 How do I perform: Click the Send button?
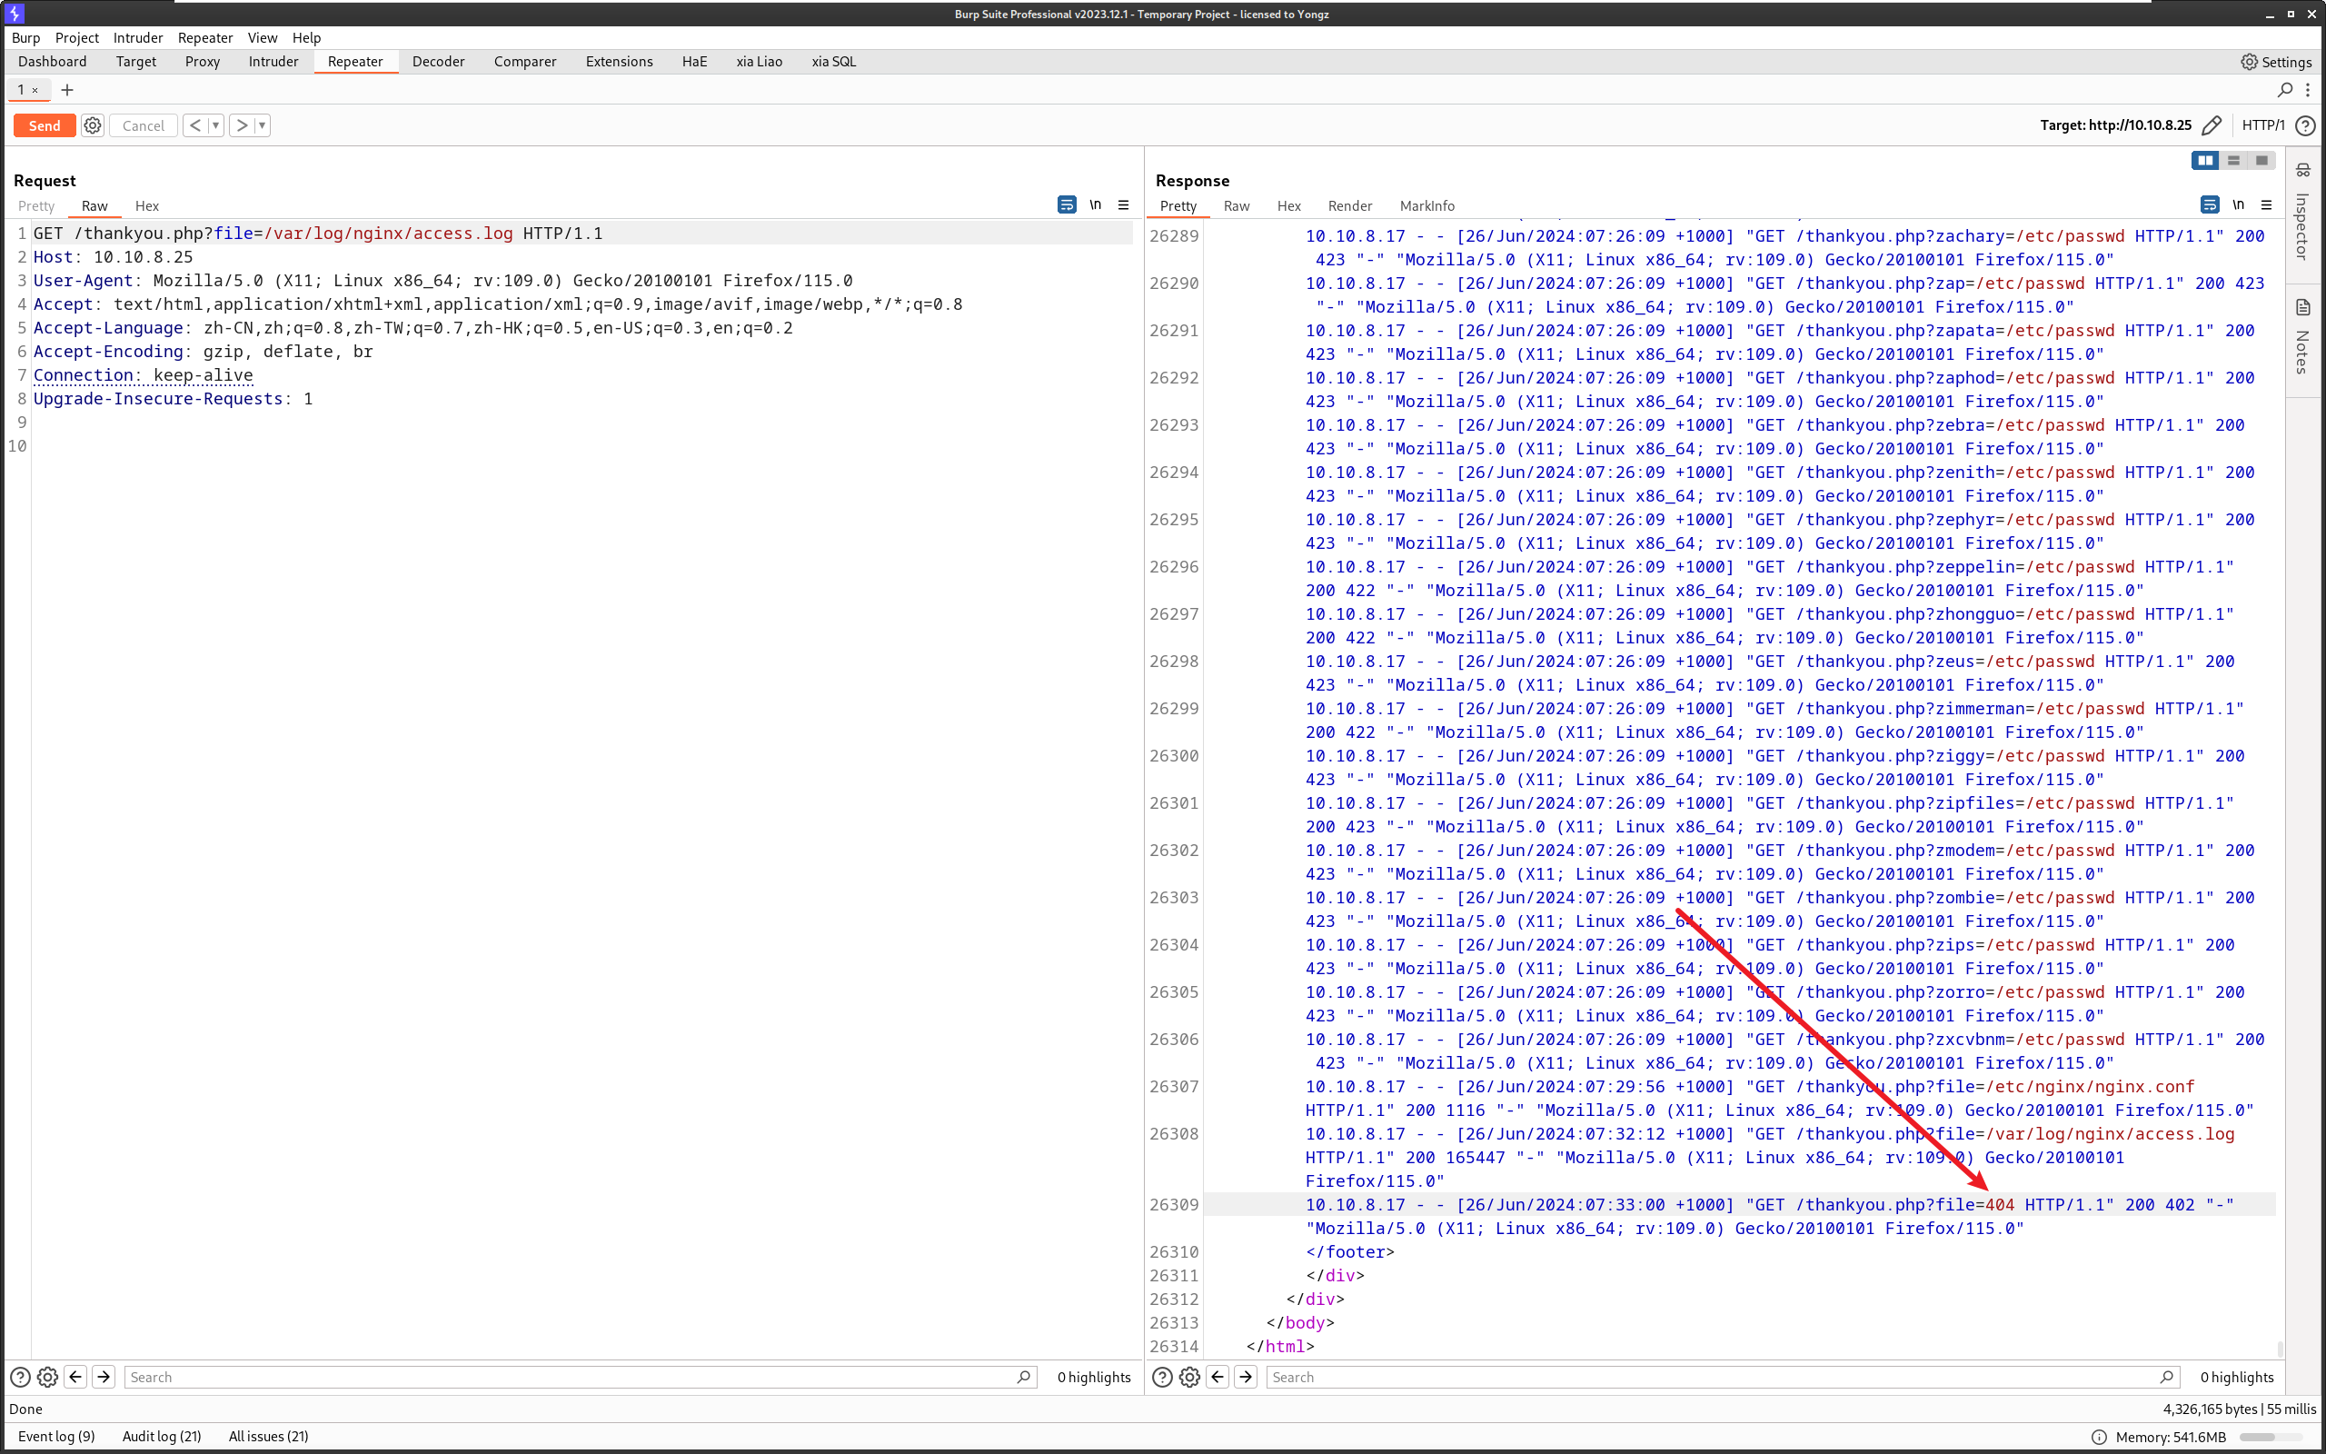pyautogui.click(x=45, y=125)
